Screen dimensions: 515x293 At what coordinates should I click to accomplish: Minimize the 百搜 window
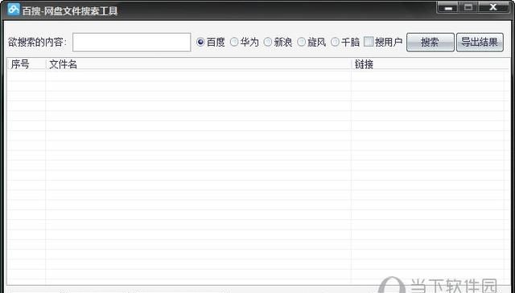click(447, 7)
